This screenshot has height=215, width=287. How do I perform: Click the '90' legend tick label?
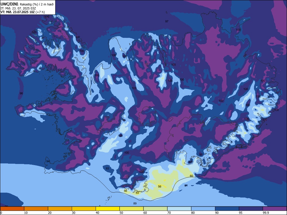tap(217, 213)
